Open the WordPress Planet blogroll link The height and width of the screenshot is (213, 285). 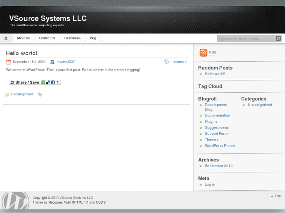[220, 146]
